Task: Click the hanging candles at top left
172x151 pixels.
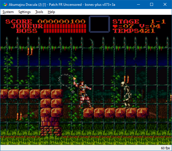Action: click(x=30, y=52)
